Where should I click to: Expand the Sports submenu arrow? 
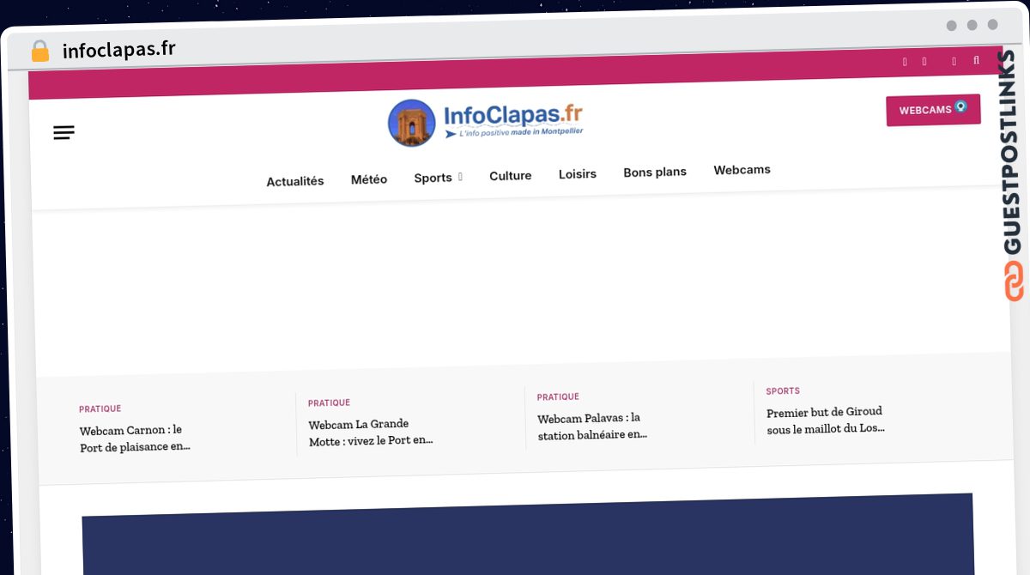point(460,177)
